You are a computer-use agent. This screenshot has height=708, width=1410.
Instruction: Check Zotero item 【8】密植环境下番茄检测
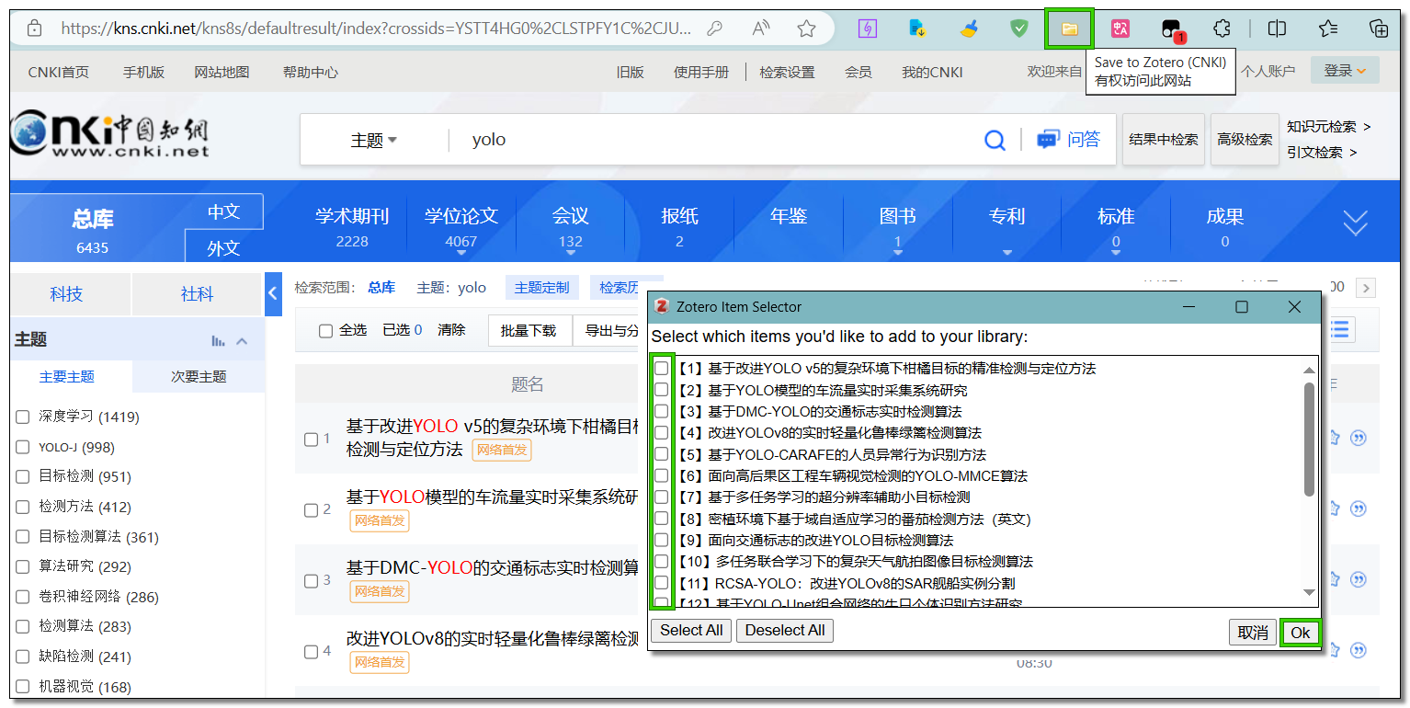coord(661,519)
